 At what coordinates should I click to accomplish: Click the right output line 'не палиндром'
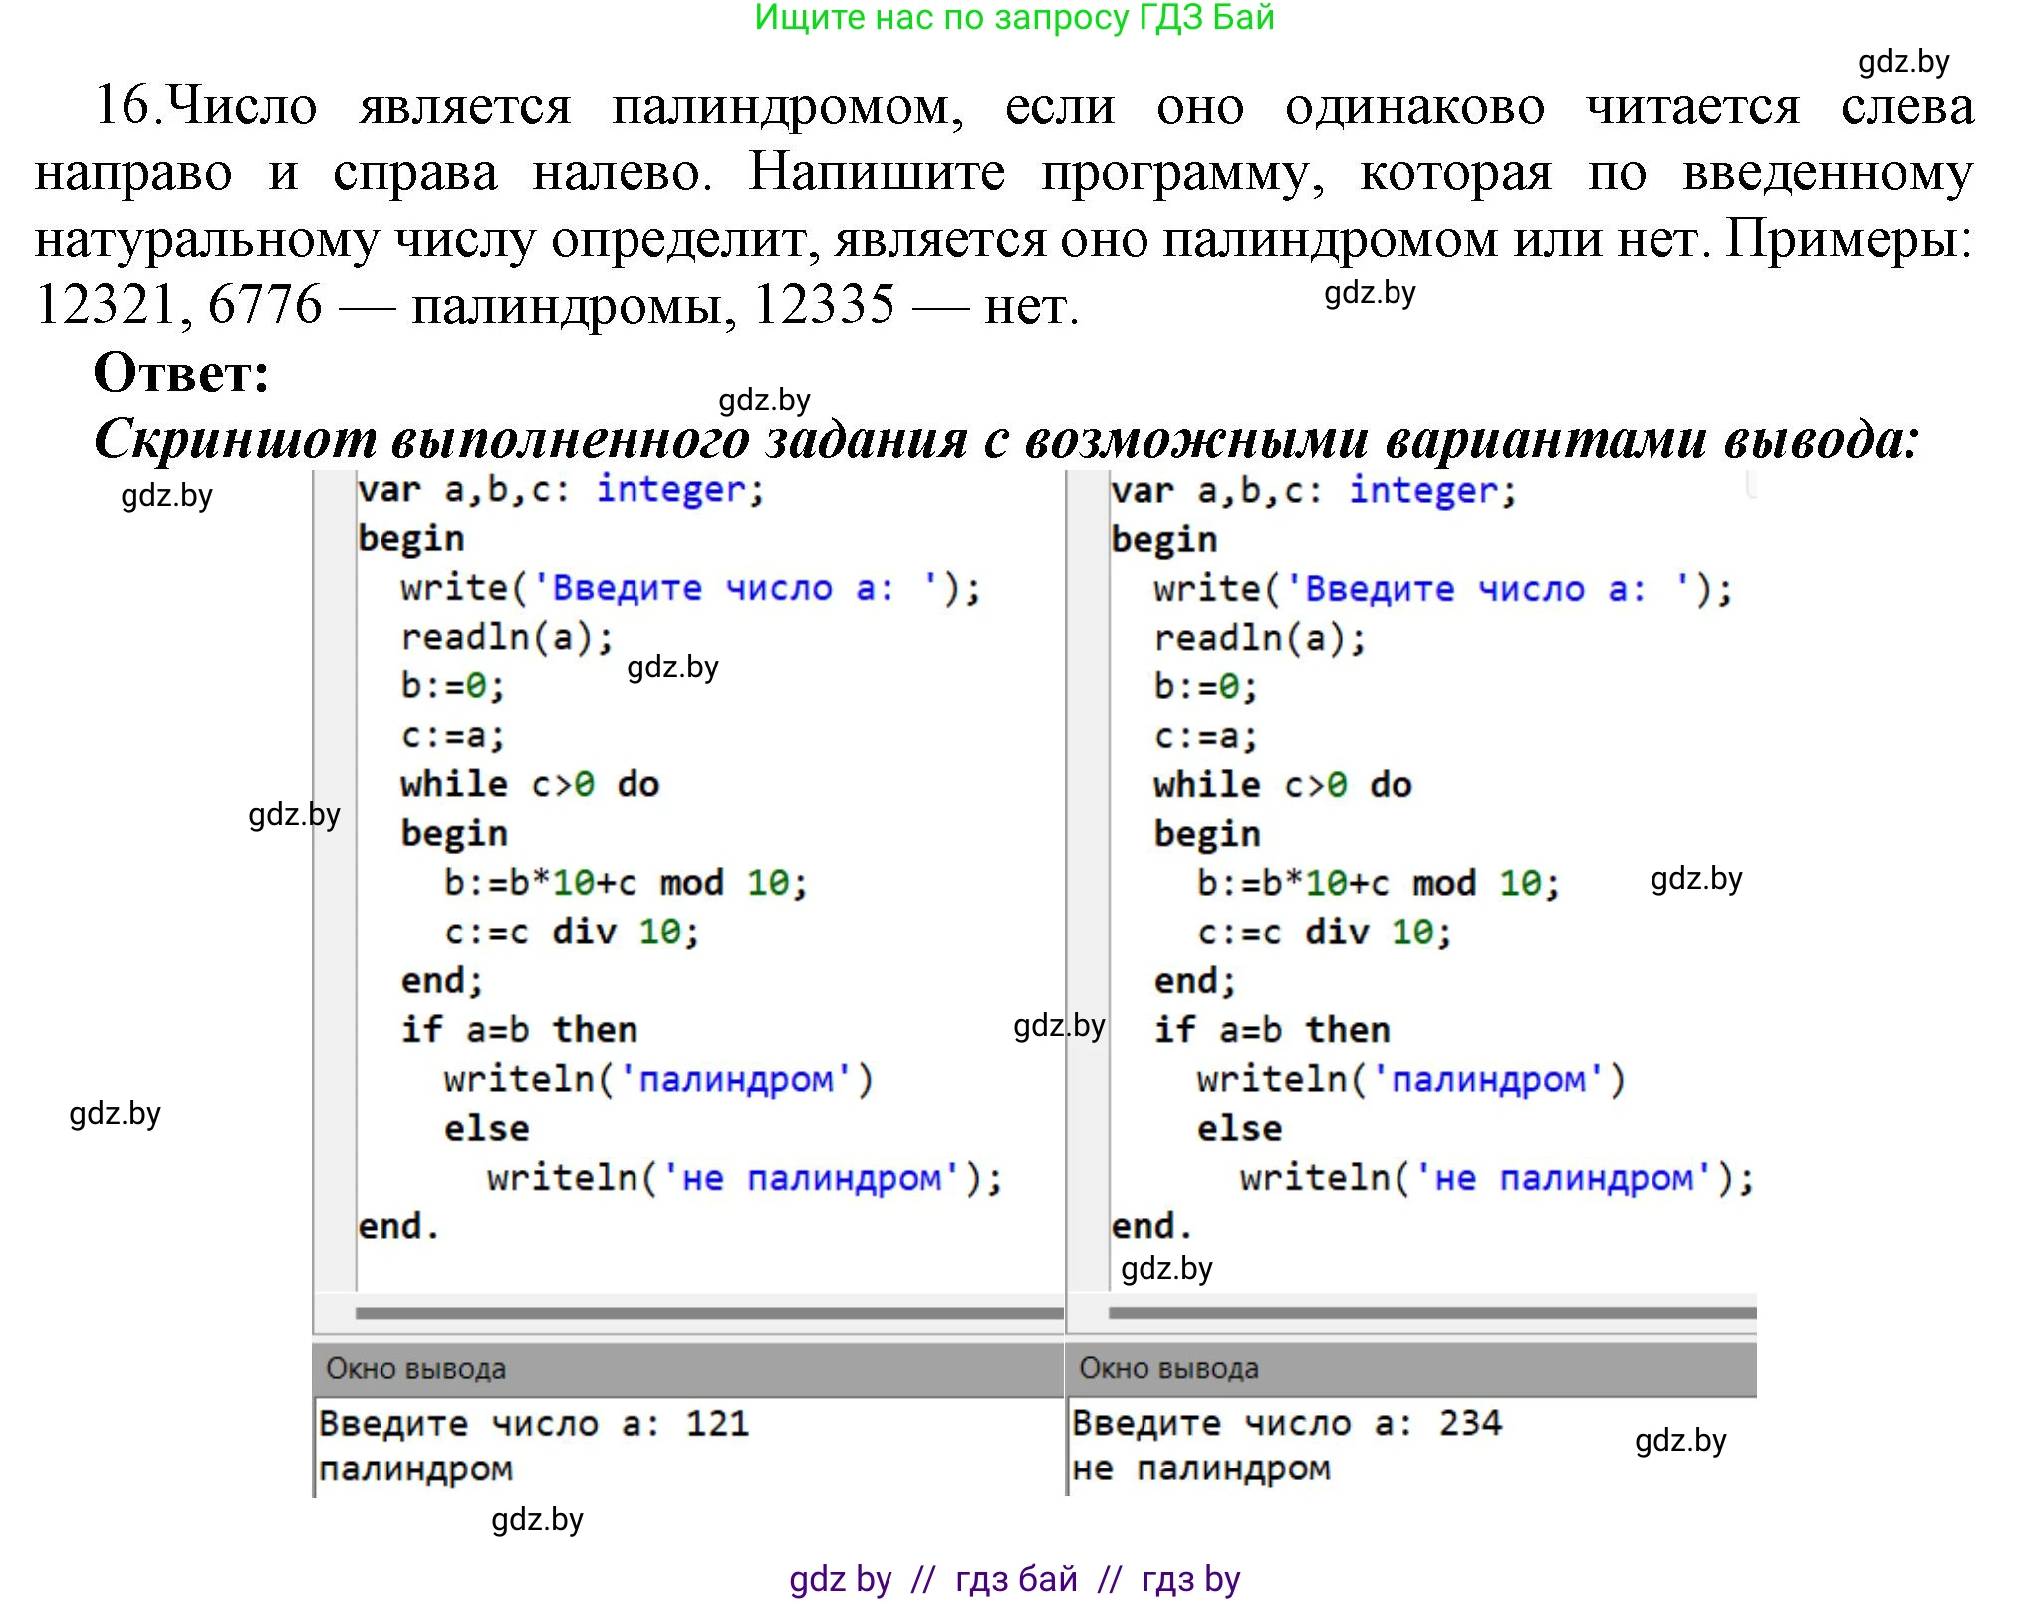1201,1468
